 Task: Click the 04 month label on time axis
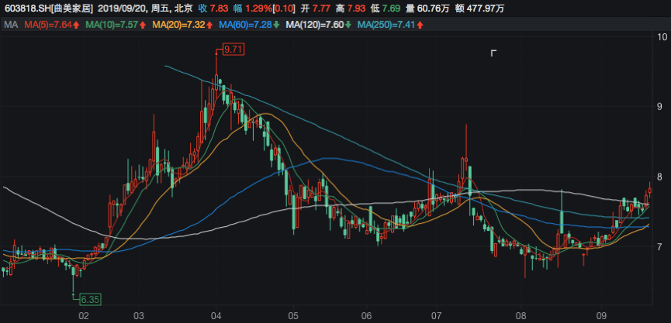click(216, 315)
